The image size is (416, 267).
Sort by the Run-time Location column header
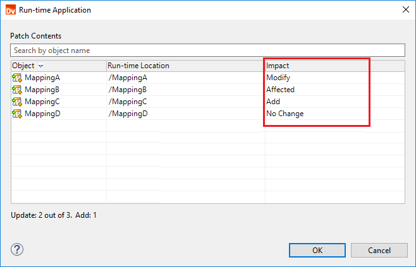(138, 66)
